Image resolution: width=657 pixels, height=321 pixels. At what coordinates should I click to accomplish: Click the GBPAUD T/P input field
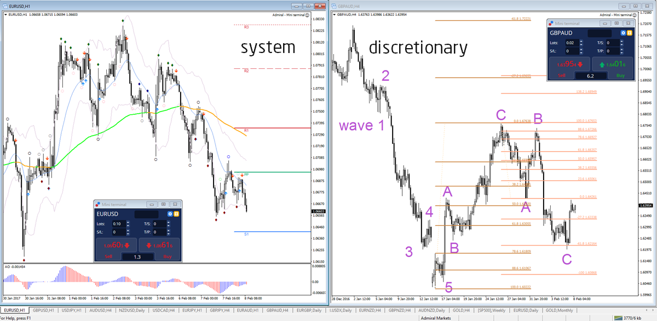tap(613, 51)
